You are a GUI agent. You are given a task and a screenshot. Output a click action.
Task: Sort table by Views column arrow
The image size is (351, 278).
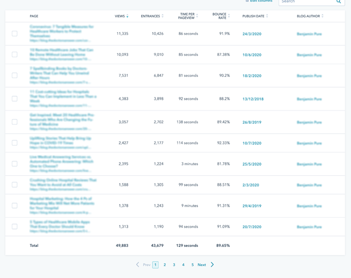coord(127,16)
